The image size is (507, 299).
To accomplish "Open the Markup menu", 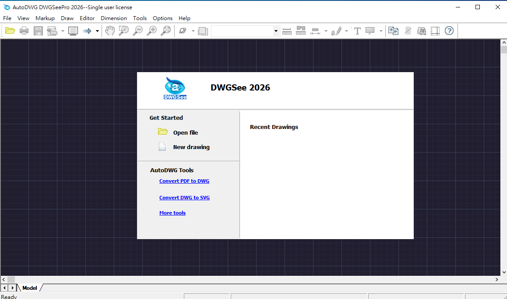I will (45, 18).
